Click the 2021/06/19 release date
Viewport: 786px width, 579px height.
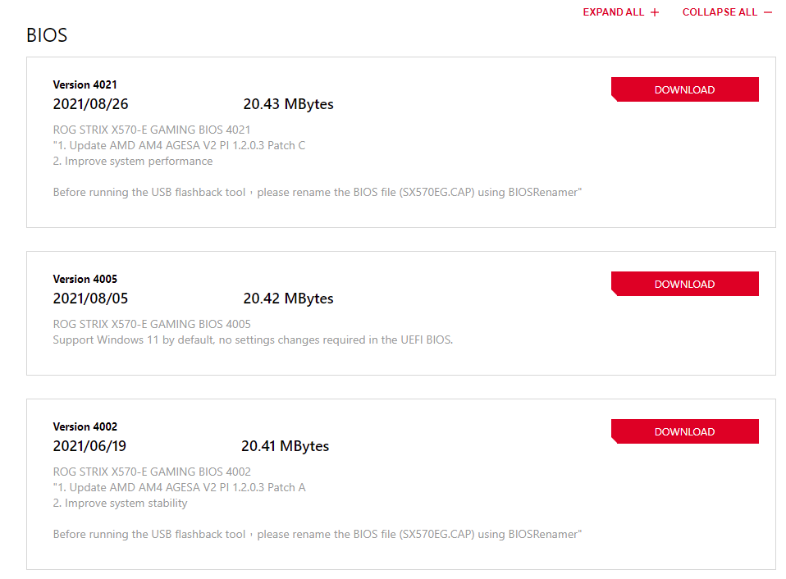(89, 446)
